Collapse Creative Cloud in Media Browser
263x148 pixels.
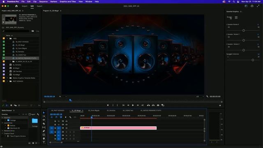coord(3,133)
